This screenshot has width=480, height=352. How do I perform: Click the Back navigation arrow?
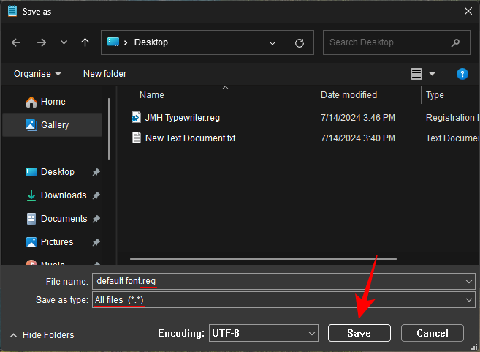click(16, 42)
